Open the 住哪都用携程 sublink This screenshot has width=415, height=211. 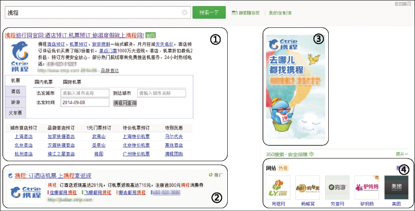[x=63, y=192]
